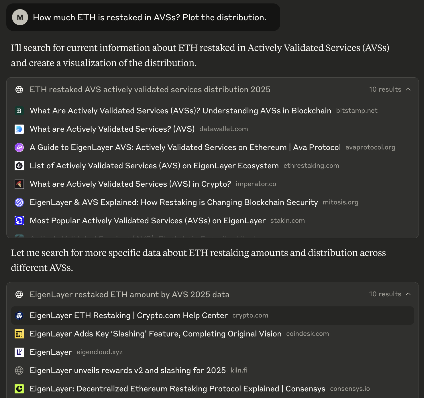Open 'What are Actively Validated Services? (AVS)' datawallet link
The width and height of the screenshot is (424, 398).
112,129
